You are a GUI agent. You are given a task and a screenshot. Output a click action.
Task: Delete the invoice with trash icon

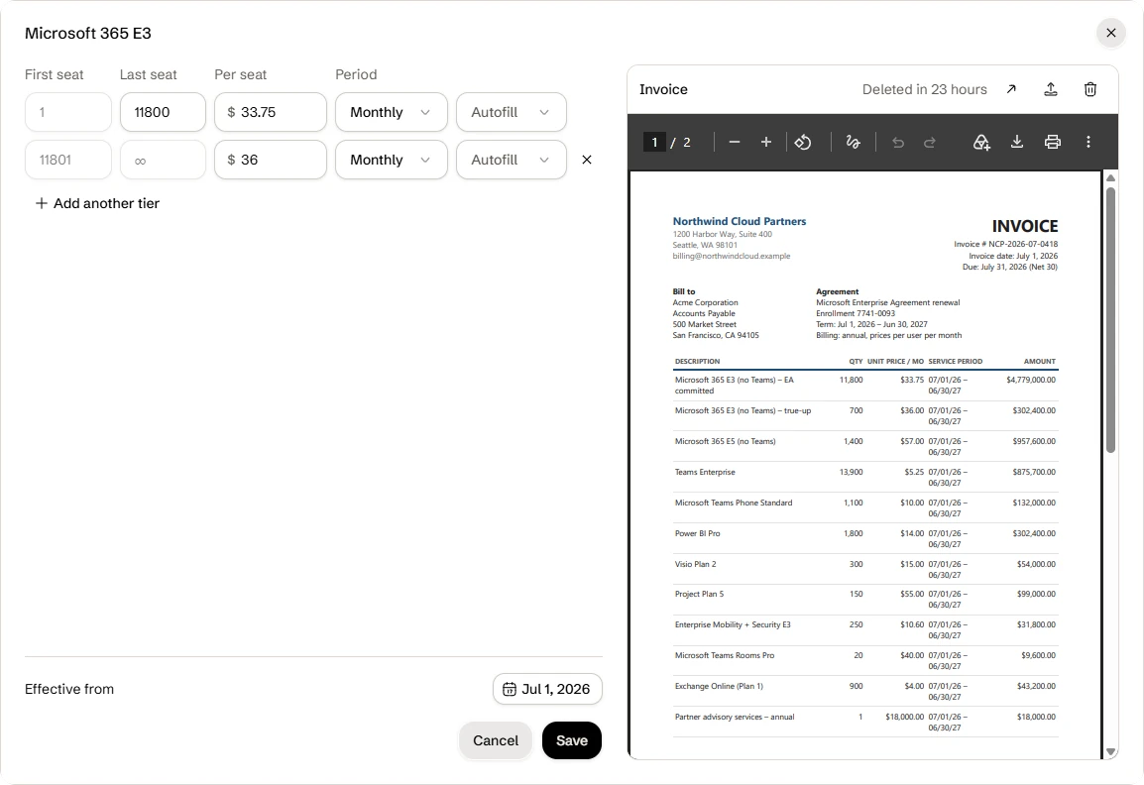[x=1090, y=89]
